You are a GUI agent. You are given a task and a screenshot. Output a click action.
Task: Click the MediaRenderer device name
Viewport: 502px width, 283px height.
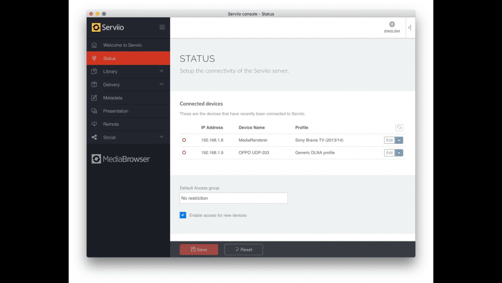[253, 140]
